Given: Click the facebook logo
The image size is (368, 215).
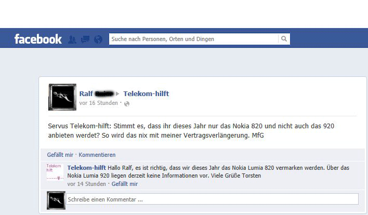Looking at the screenshot, I should 38,39.
